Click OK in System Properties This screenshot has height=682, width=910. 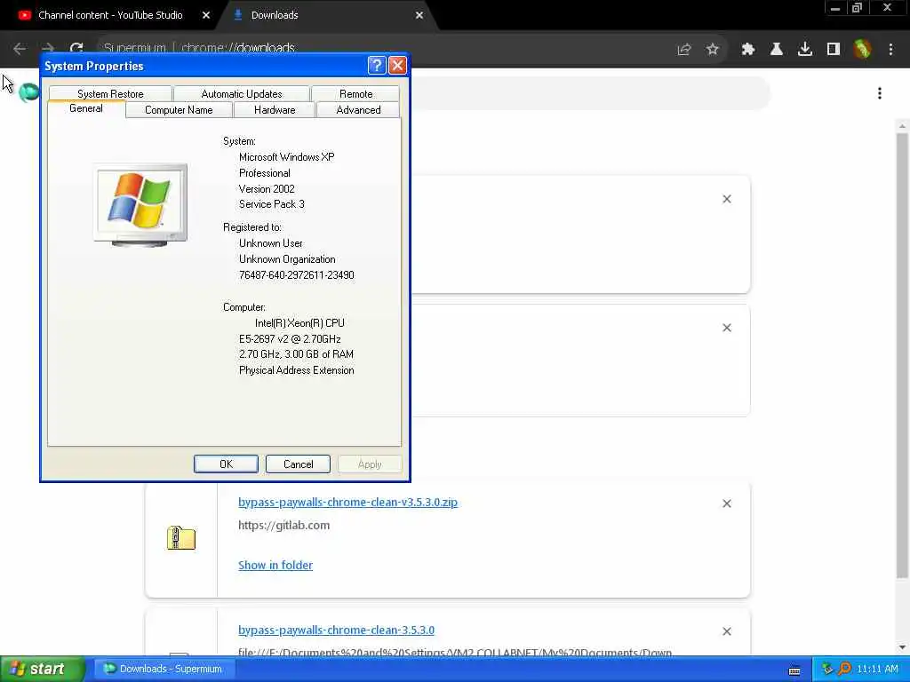pyautogui.click(x=226, y=464)
